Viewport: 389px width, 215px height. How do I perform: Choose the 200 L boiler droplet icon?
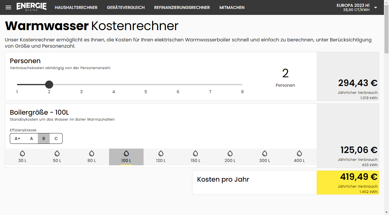230,154
